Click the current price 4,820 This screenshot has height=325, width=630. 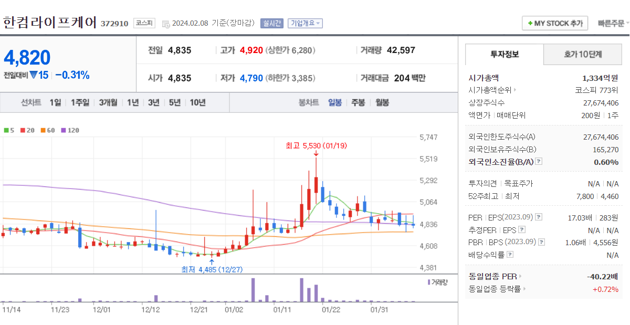[x=27, y=58]
